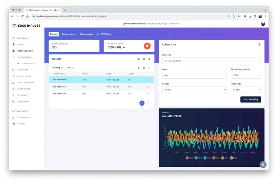Open the filter icon above the samples list
Screen dimensions: 278x182
(138, 68)
